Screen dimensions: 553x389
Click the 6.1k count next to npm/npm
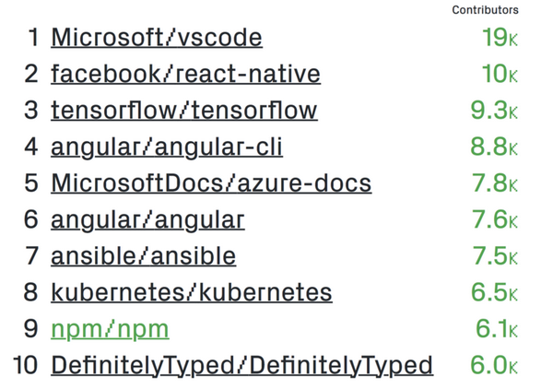click(x=497, y=329)
